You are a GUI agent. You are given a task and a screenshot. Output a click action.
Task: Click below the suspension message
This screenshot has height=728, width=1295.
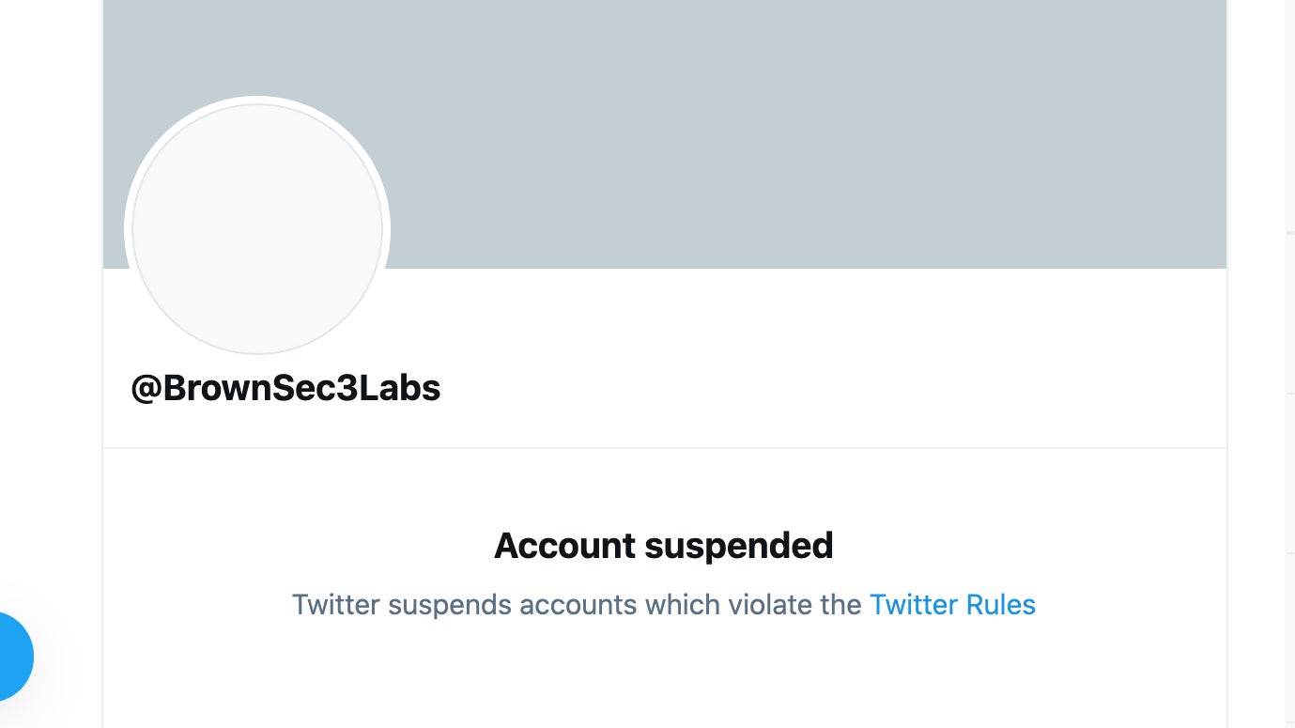point(664,676)
